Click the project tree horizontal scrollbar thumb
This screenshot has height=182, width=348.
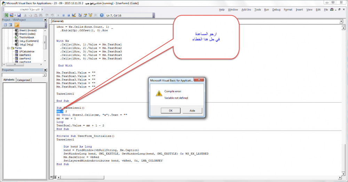15,65
